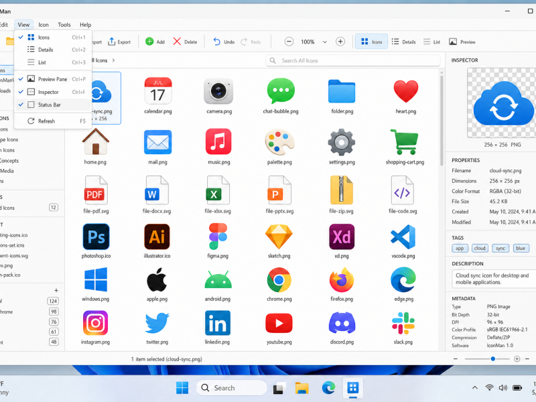Screen dimensions: 536x402
Task: Select the settings.png gear icon
Action: point(342,146)
